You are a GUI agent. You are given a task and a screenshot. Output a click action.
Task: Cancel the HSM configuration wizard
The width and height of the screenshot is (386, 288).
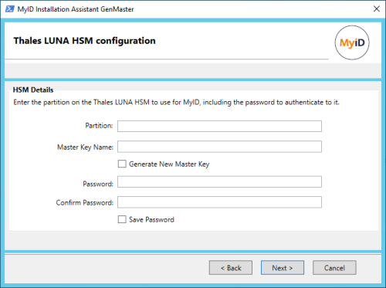click(334, 268)
